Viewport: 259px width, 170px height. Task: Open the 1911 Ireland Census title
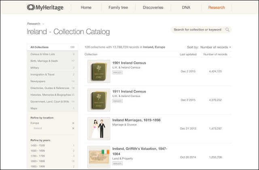pos(129,92)
